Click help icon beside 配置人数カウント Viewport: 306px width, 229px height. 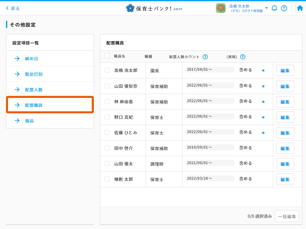pos(205,57)
